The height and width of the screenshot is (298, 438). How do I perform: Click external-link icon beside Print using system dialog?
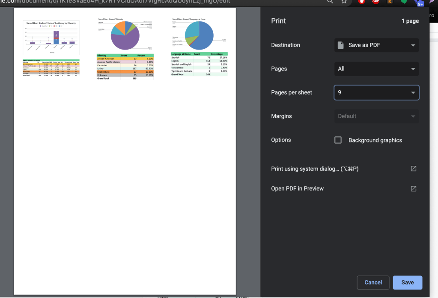[413, 169]
